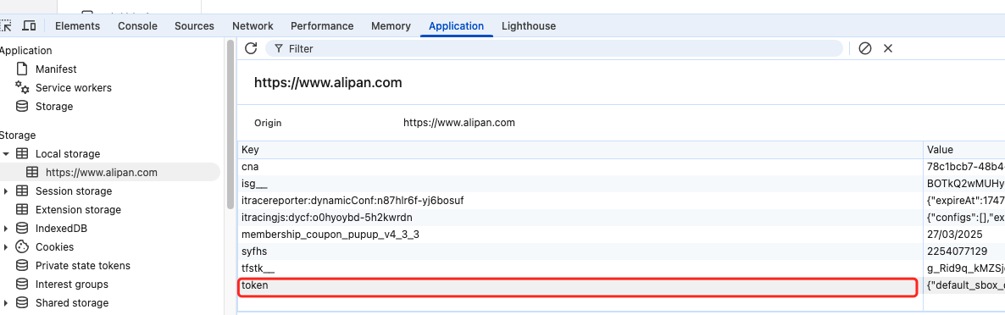Select the itracereporter:dynamicConf key row

(580, 201)
